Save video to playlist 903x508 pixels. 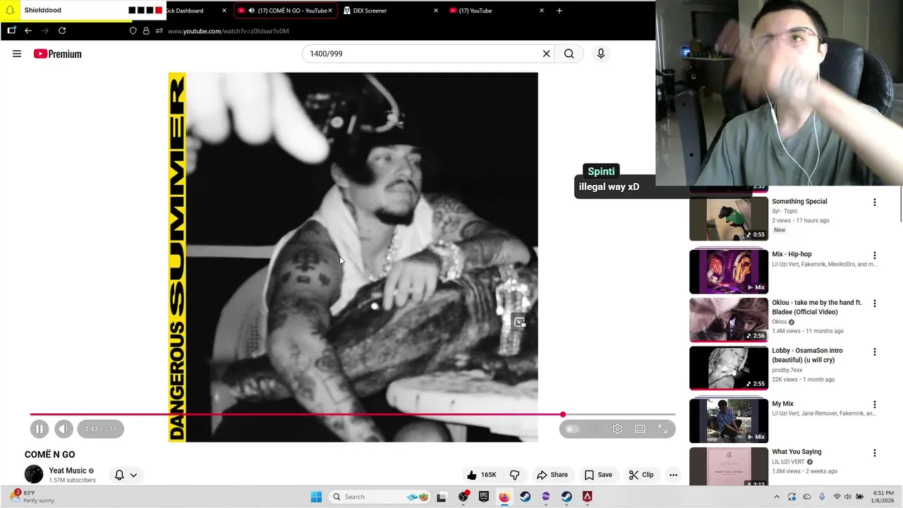tap(598, 475)
